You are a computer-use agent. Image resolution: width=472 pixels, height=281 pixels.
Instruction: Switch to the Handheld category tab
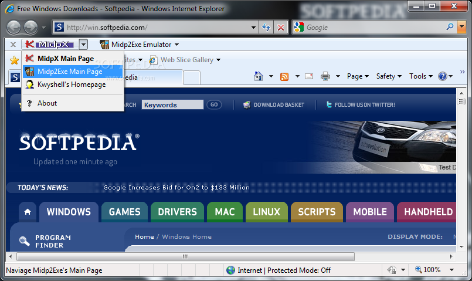tap(427, 212)
